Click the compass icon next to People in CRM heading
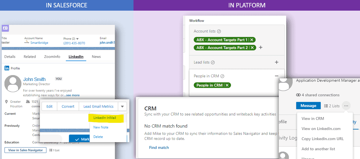360x159 pixels. pyautogui.click(x=222, y=76)
